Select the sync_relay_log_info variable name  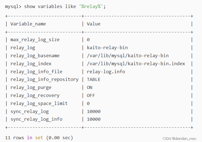(36, 119)
